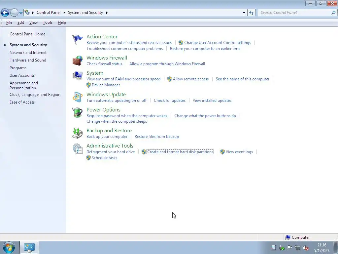338x254 pixels.
Task: Click shield beside Change User Account Control
Action: pos(181,43)
